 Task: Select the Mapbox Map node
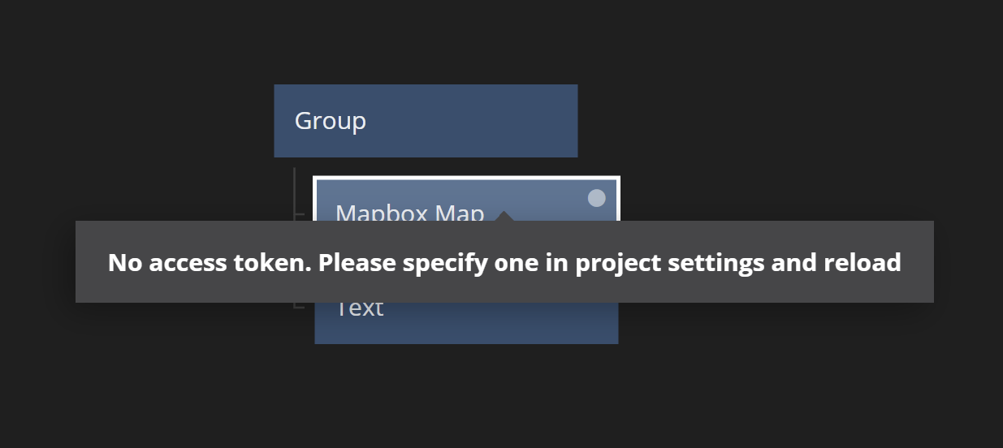[466, 200]
